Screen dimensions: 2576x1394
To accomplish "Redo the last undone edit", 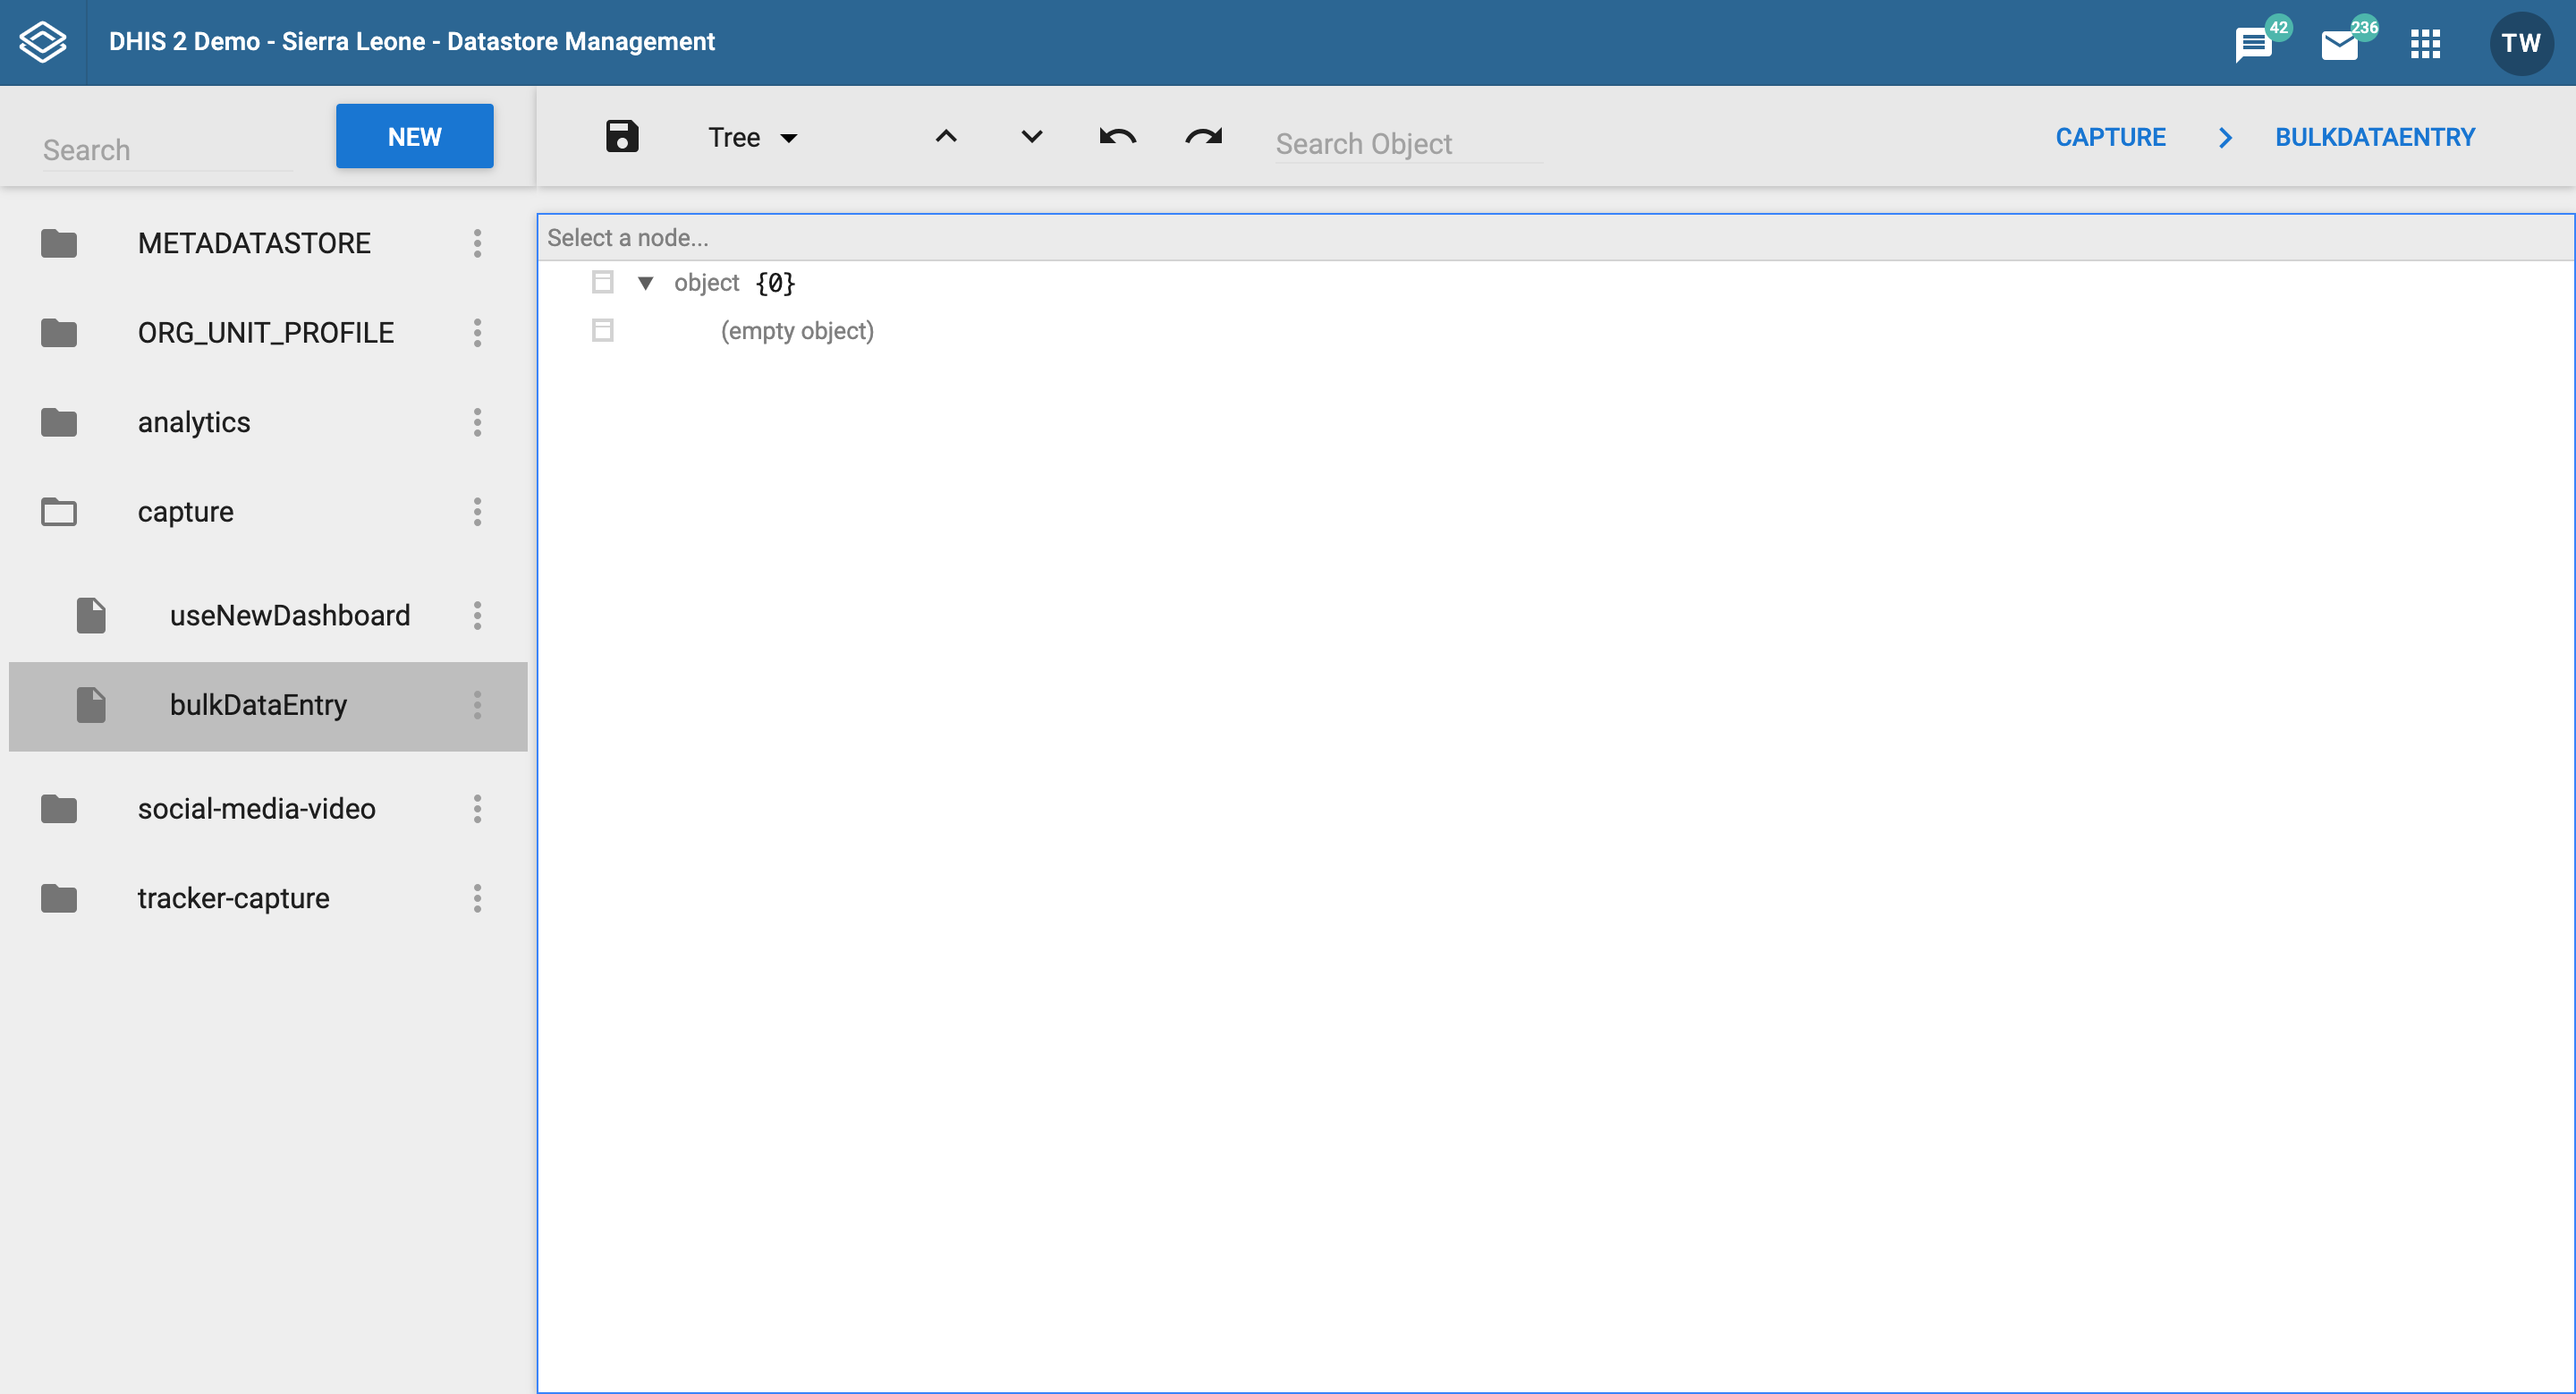I will (1203, 137).
